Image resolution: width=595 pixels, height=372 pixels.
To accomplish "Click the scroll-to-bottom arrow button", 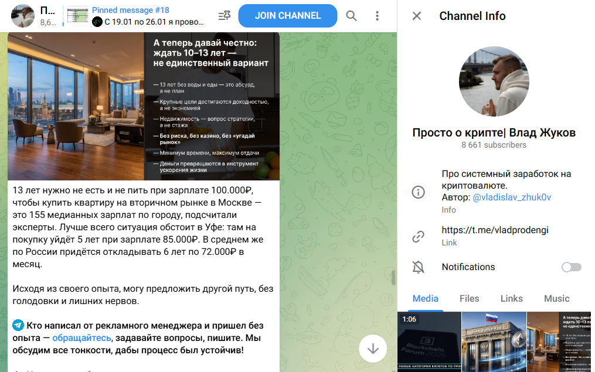I will [x=373, y=348].
